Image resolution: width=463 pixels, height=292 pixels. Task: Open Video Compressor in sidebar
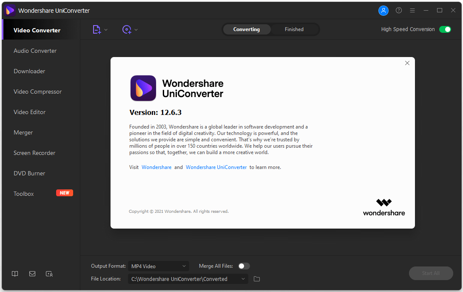coord(41,92)
